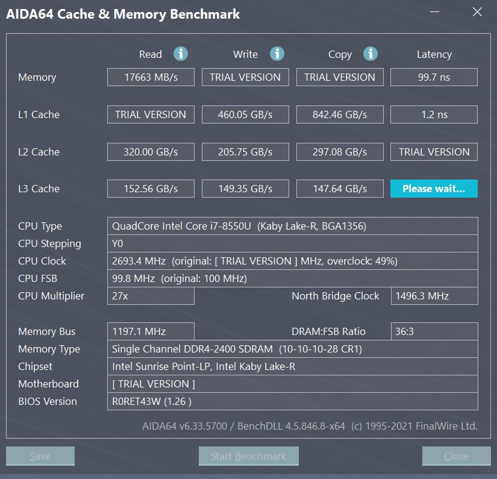This screenshot has width=497, height=479.
Task: Click Memory Type DDR4-2400 SDRAM field
Action: 293,349
